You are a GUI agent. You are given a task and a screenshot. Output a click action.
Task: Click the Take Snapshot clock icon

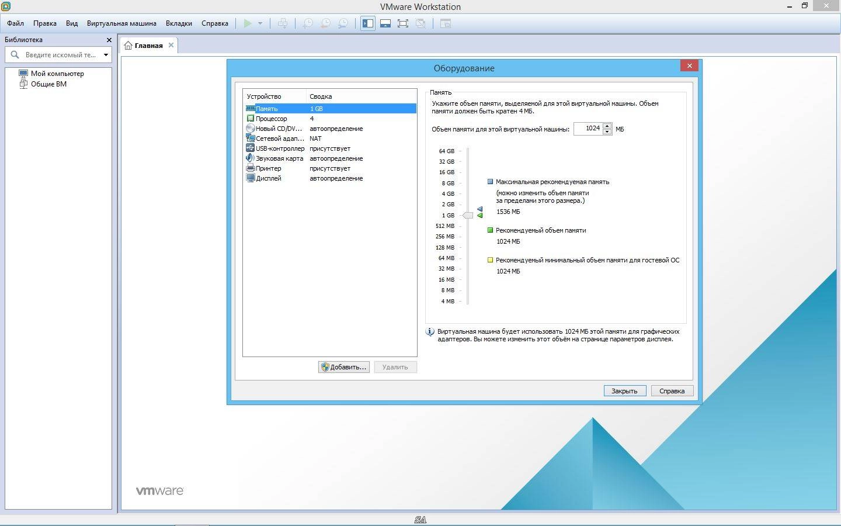click(x=308, y=23)
